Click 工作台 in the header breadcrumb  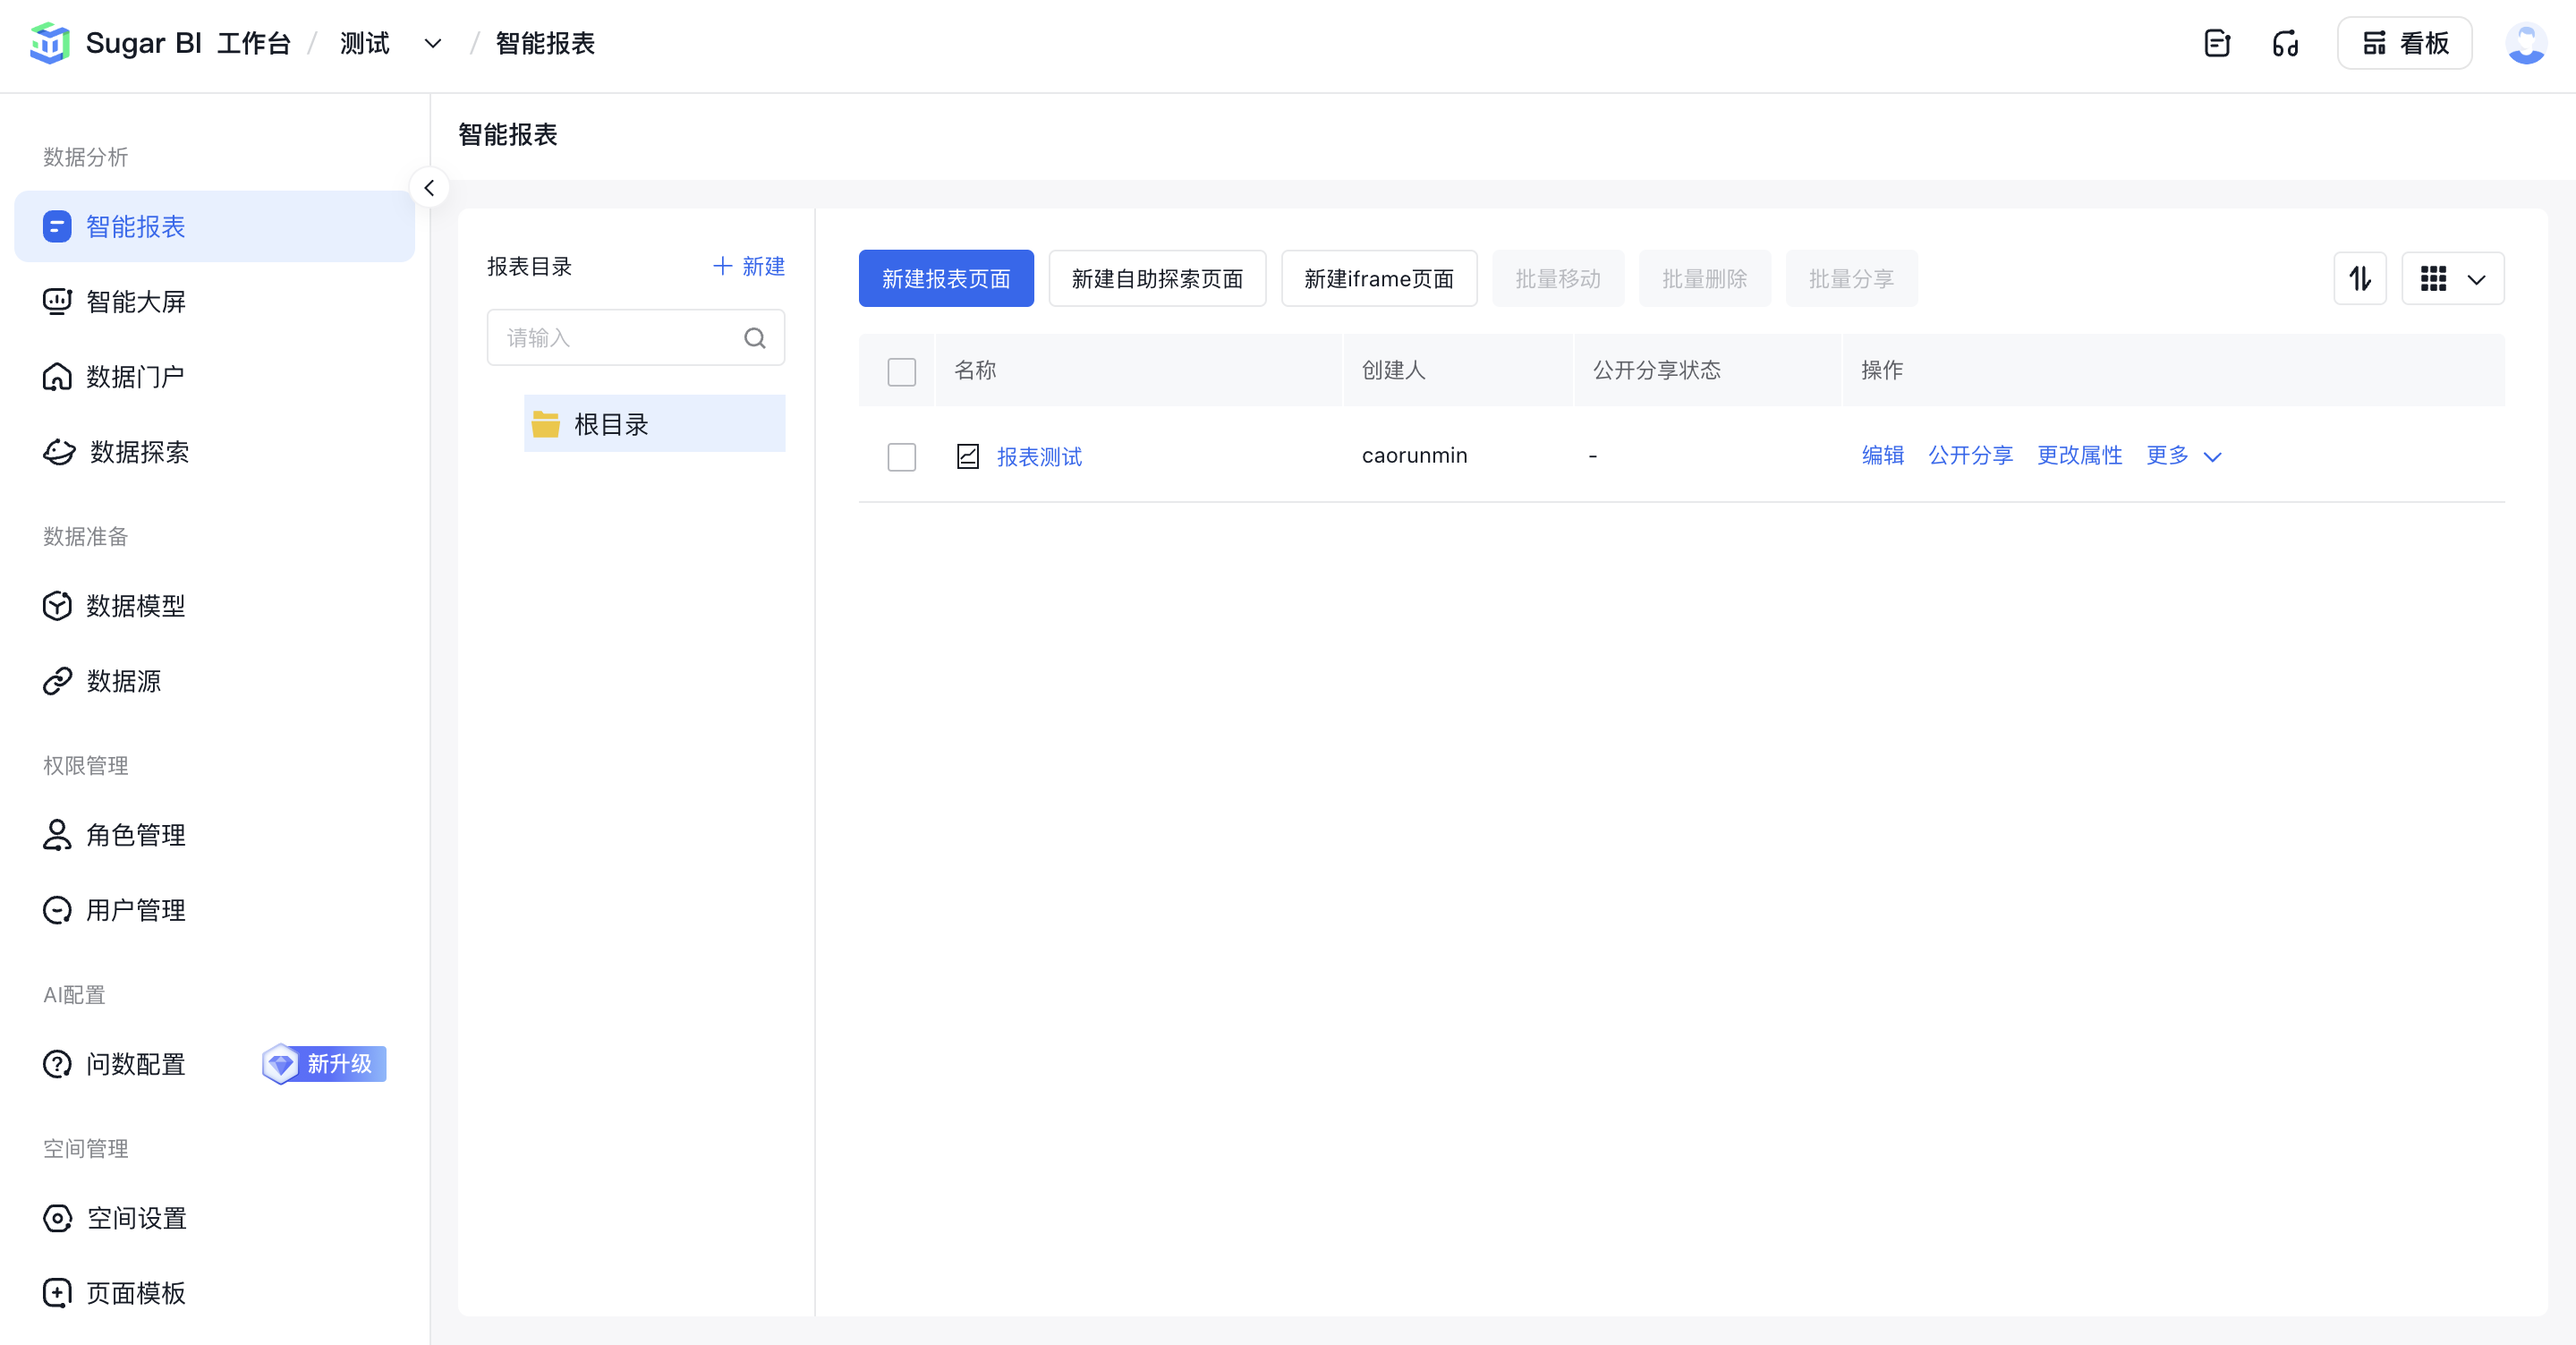click(253, 44)
